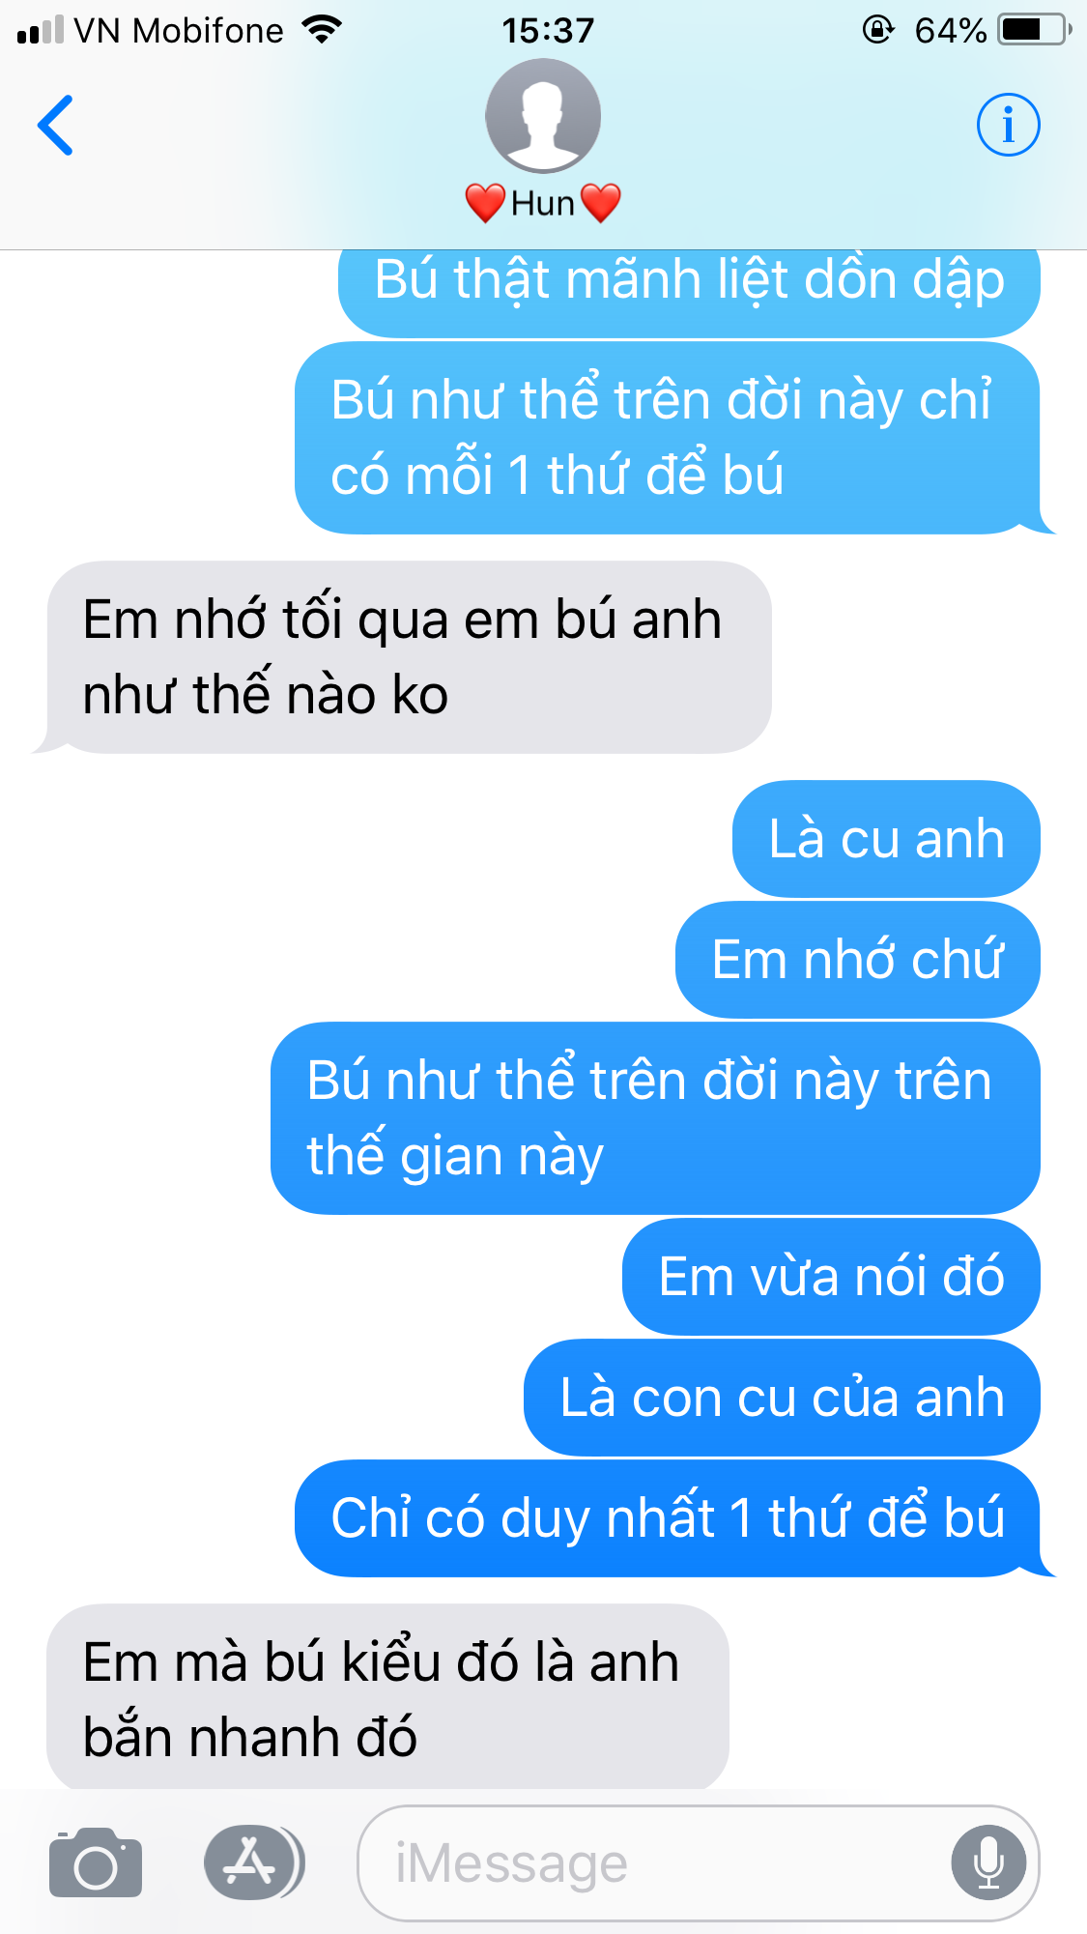
Task: Tap the contact avatar silhouette
Action: point(543,116)
